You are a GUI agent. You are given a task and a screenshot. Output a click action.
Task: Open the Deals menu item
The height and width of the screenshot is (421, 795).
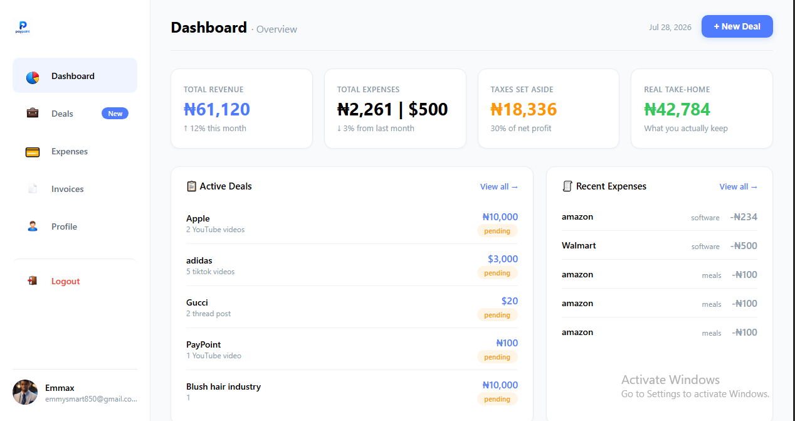75,114
